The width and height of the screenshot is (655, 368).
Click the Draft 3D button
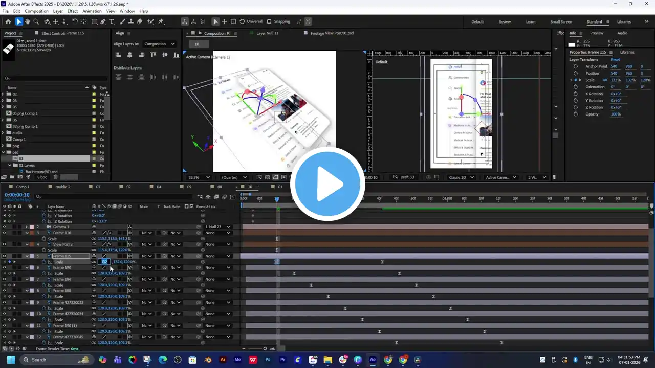(x=404, y=177)
